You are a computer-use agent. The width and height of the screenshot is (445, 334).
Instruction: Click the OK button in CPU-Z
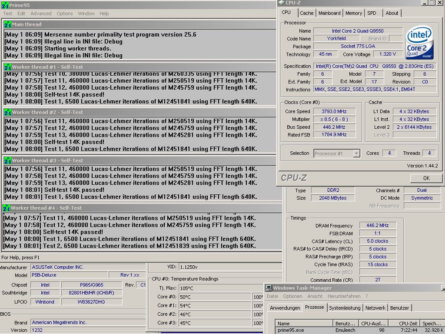(426, 178)
